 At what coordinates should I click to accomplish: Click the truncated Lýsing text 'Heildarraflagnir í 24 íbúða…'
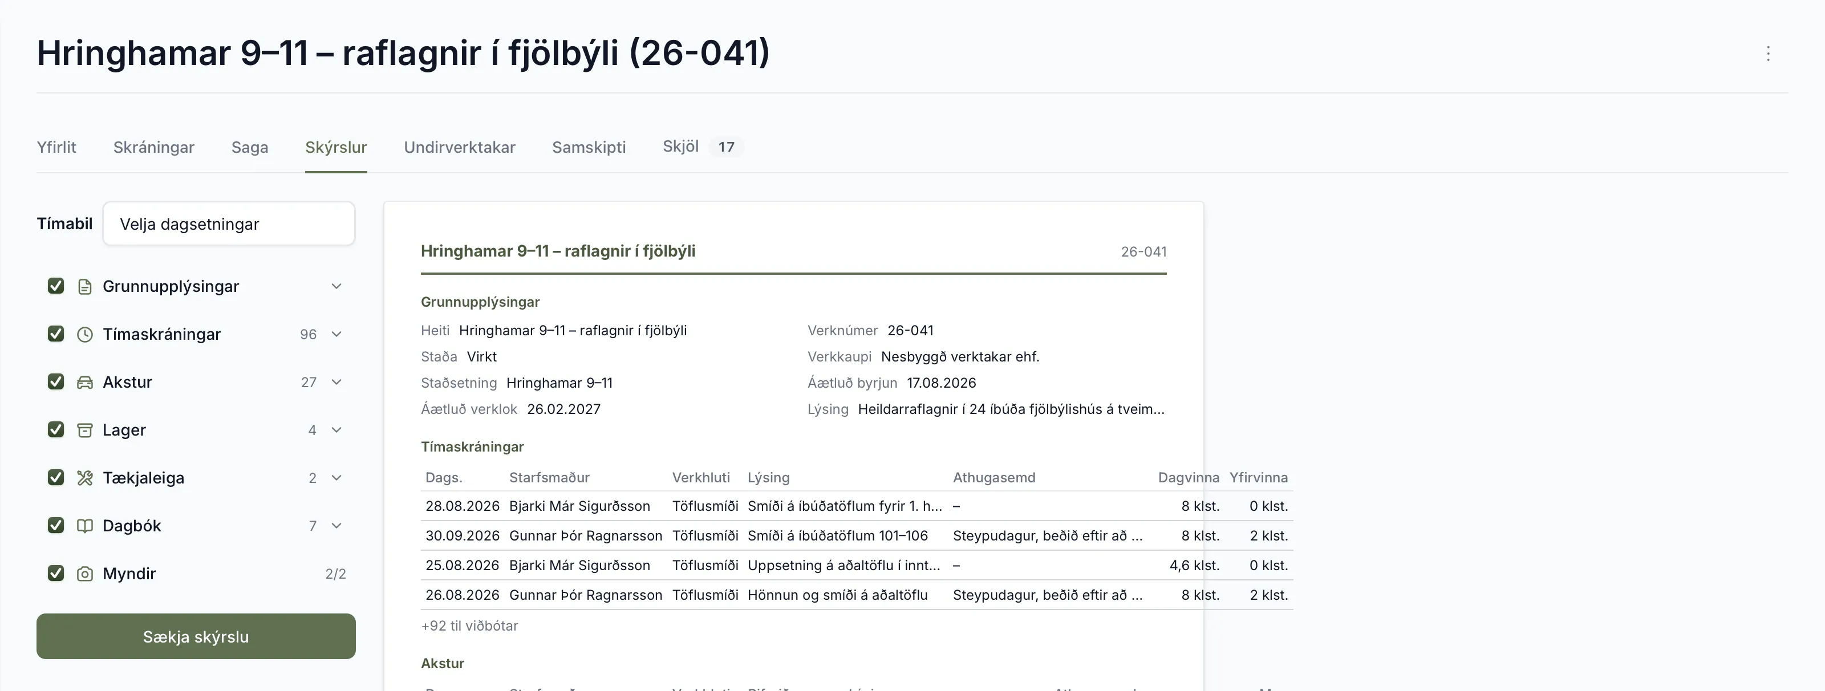tap(1011, 409)
